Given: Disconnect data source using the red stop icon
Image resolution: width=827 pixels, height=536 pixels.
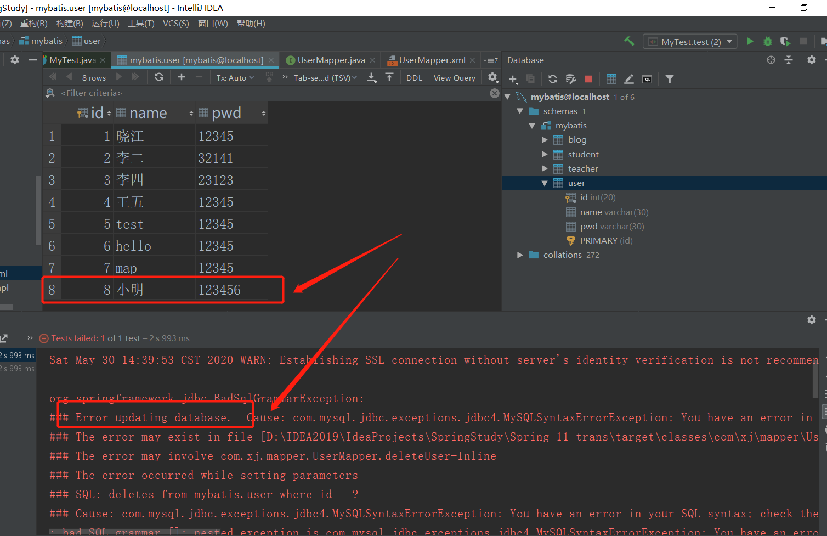Looking at the screenshot, I should [588, 79].
